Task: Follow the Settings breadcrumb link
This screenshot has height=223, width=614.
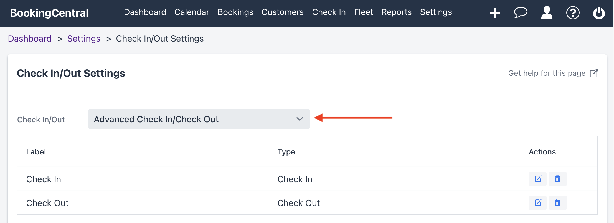Action: pyautogui.click(x=84, y=39)
